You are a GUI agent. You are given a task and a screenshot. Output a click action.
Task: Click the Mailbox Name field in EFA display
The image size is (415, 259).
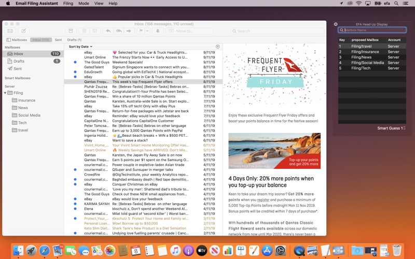[372, 30]
